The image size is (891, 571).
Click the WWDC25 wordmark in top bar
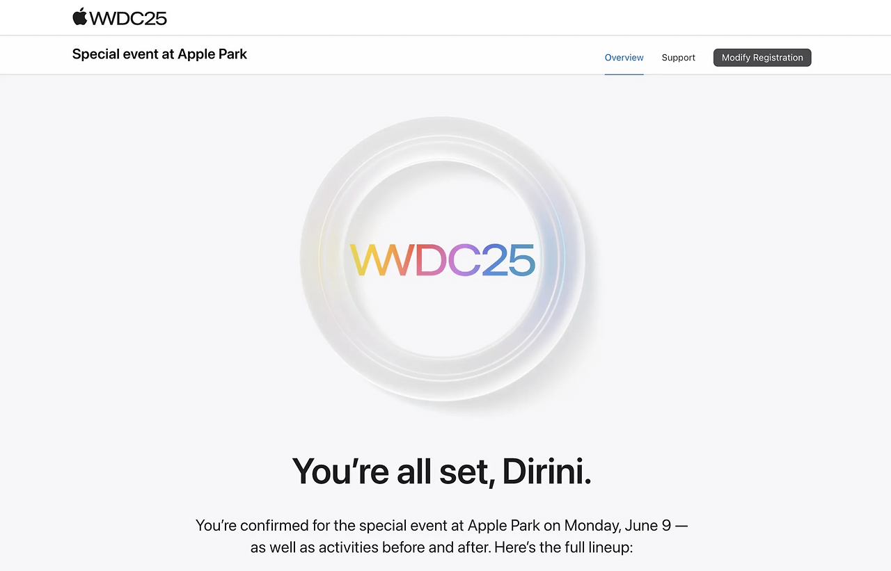point(129,18)
